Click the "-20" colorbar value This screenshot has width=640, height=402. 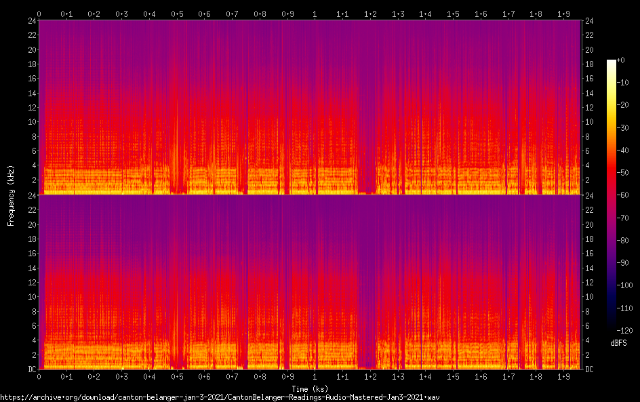623,105
